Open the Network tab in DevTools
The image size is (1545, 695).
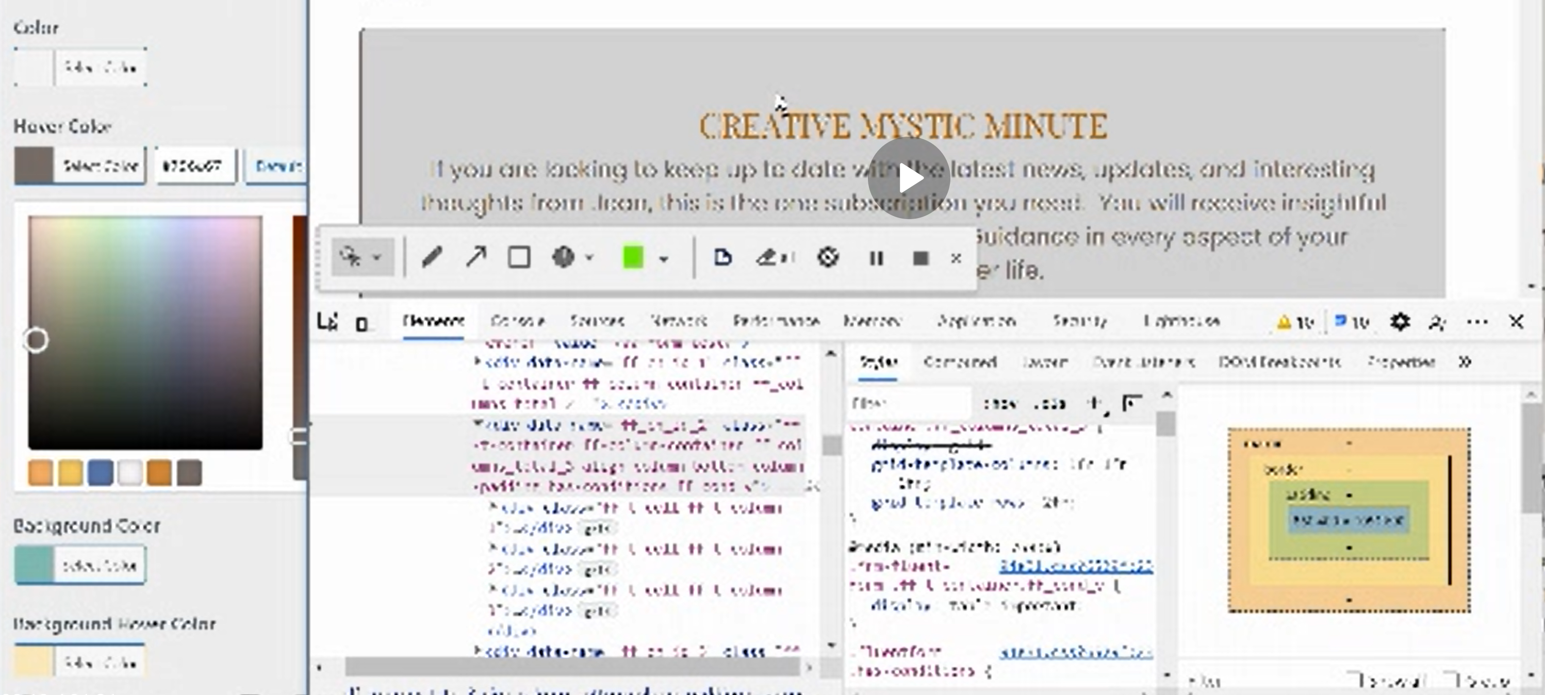[x=679, y=321]
